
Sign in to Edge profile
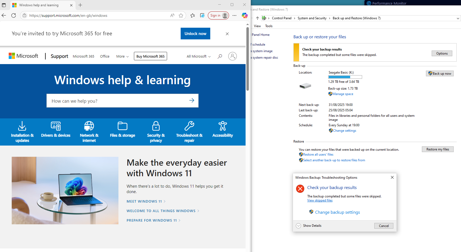coord(218,15)
